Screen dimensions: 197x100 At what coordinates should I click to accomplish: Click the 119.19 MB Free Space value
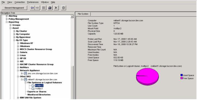point(118,60)
